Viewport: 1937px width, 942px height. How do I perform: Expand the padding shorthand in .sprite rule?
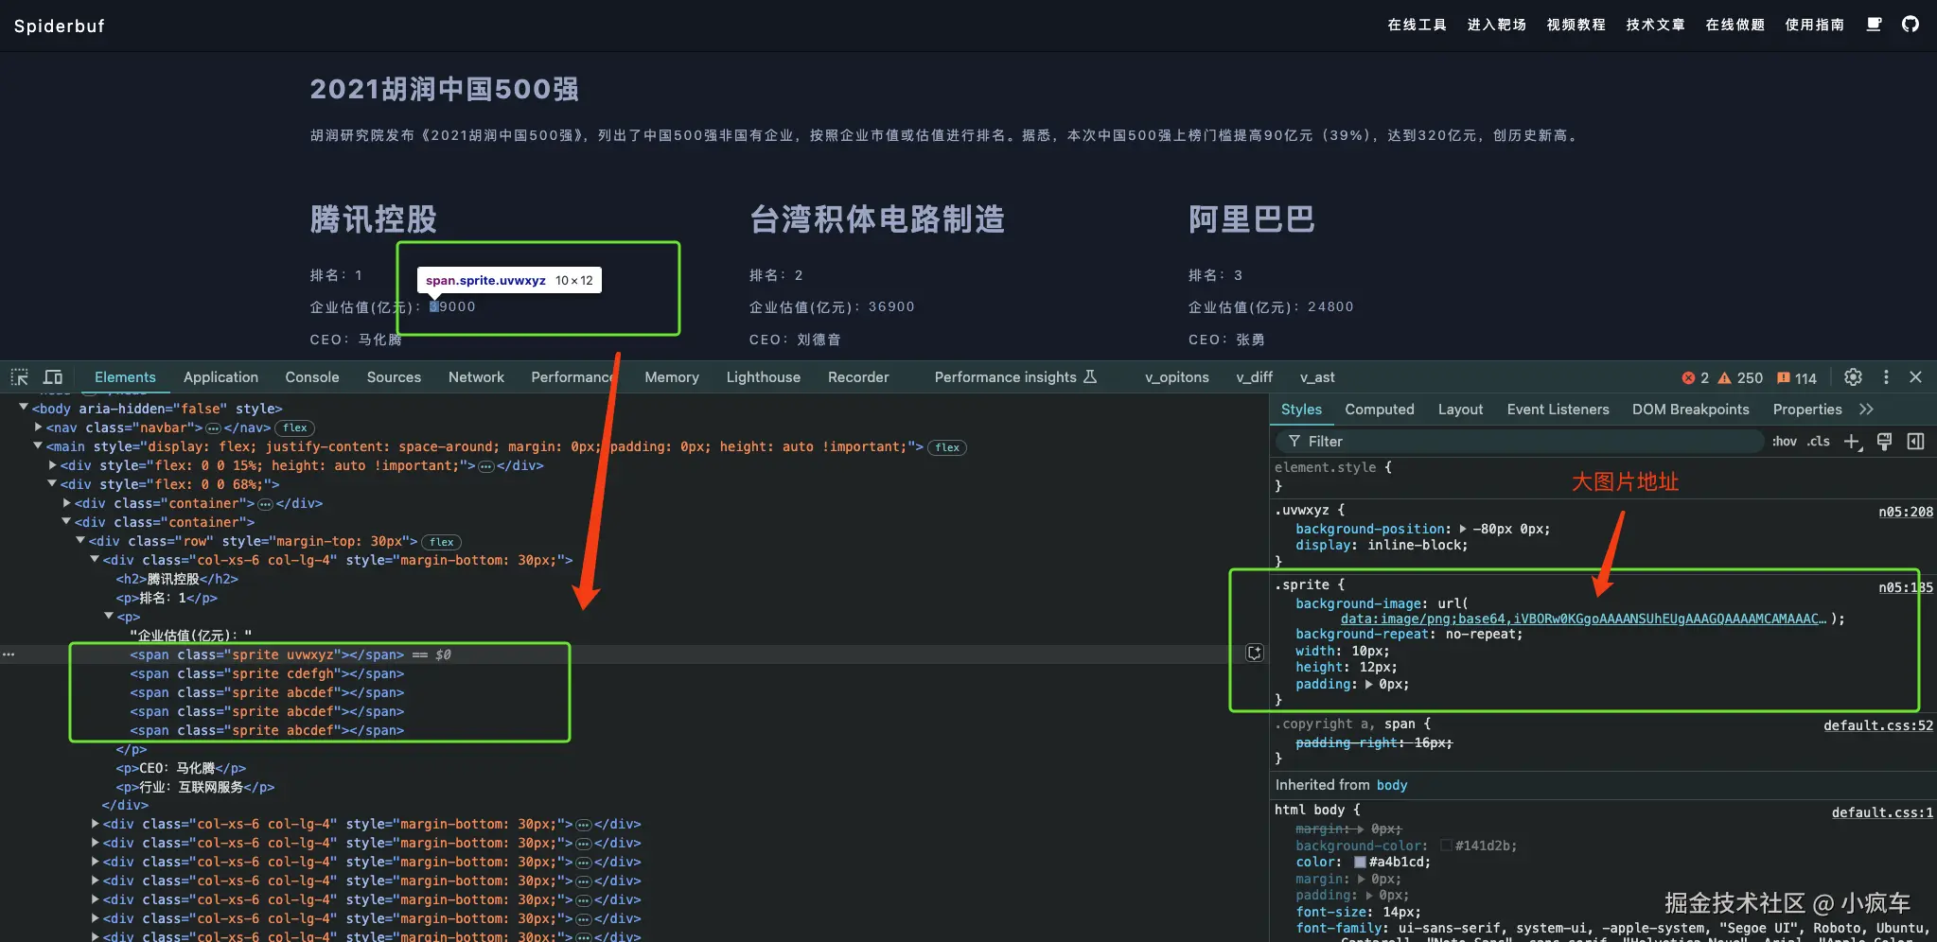tap(1368, 685)
